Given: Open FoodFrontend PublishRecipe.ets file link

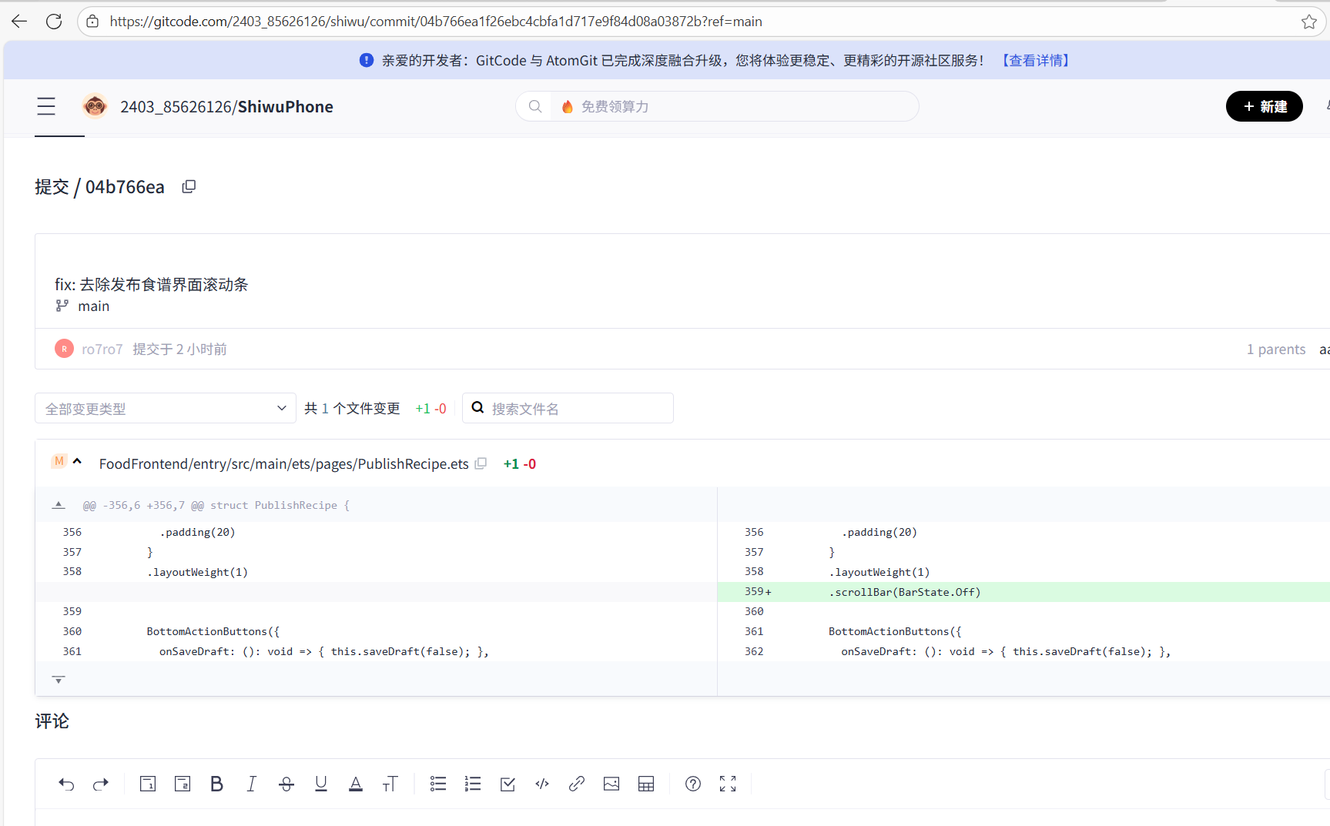Looking at the screenshot, I should (283, 463).
